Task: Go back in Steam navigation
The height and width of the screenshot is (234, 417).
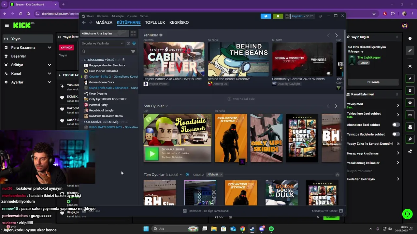Action: point(84,22)
